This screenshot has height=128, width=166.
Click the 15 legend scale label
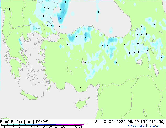coord(39,127)
